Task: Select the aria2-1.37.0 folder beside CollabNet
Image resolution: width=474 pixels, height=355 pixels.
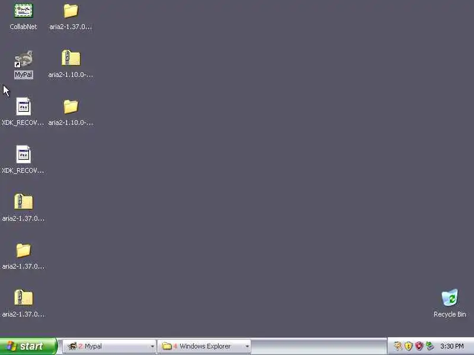Action: [71, 17]
